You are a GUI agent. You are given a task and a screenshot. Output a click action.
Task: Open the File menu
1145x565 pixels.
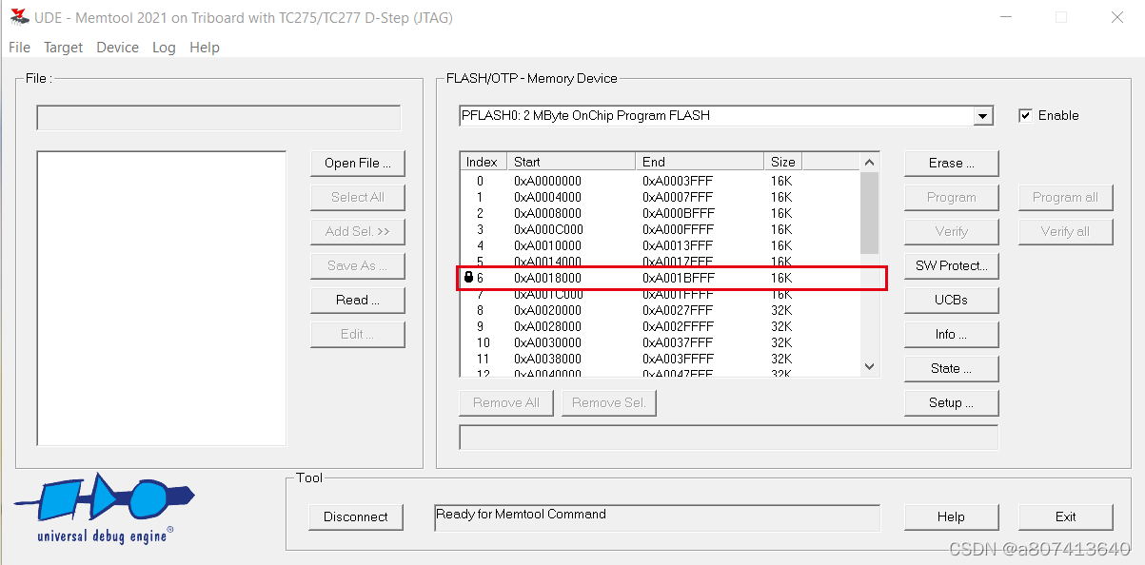pos(20,48)
